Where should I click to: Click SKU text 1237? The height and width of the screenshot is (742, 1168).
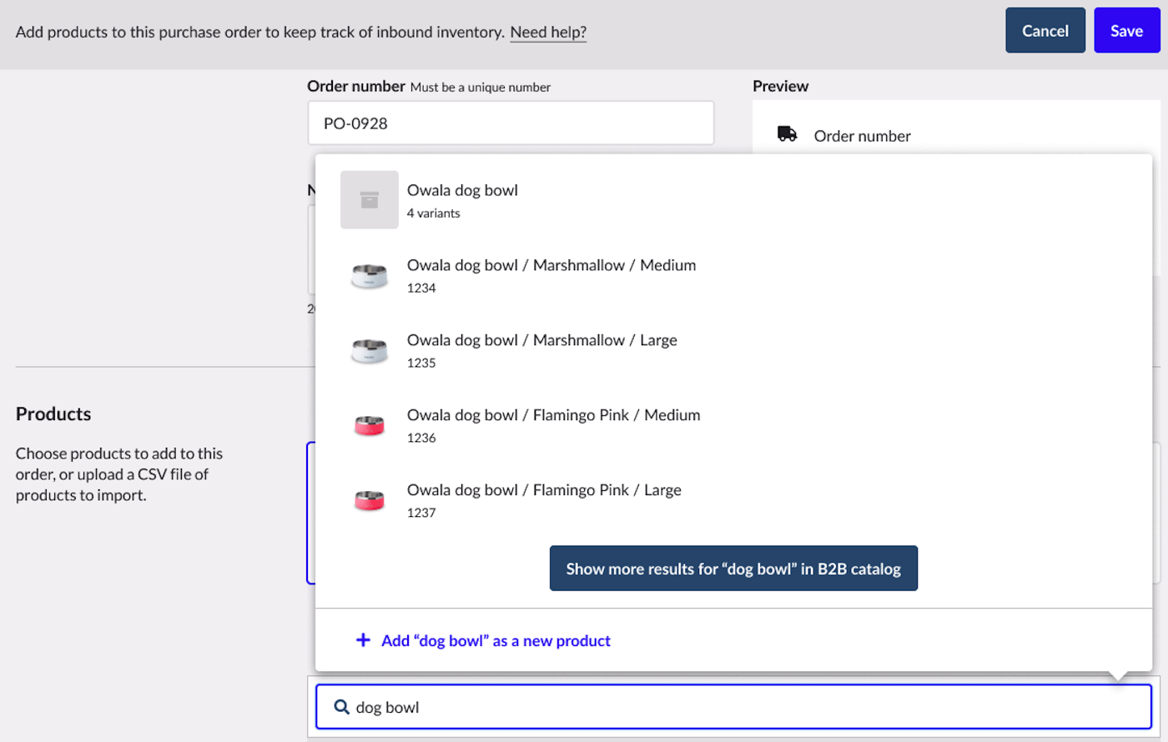coord(421,513)
